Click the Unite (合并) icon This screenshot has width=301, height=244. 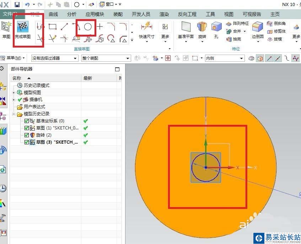coord(229,31)
